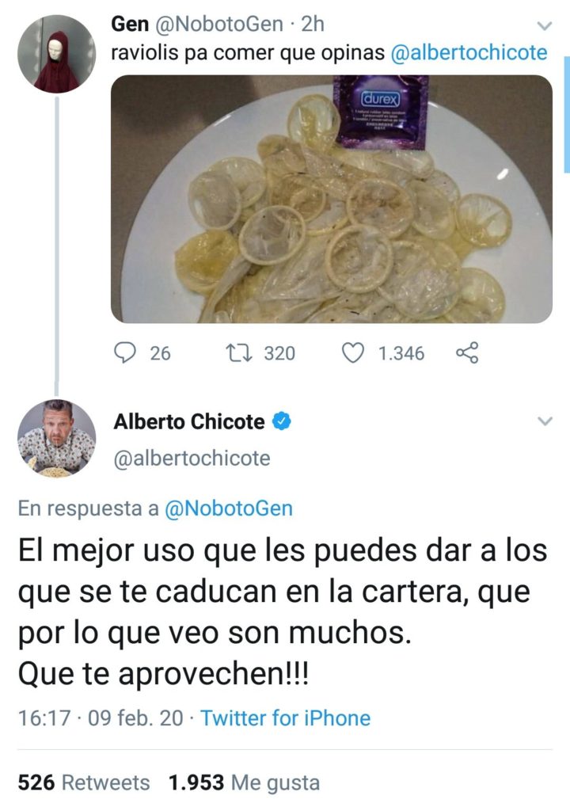Follow the @NobotoGen reply link

click(x=229, y=508)
